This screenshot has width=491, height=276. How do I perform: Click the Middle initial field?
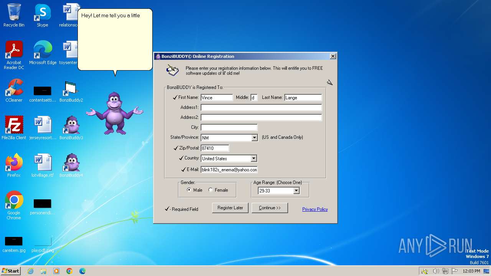[254, 97]
